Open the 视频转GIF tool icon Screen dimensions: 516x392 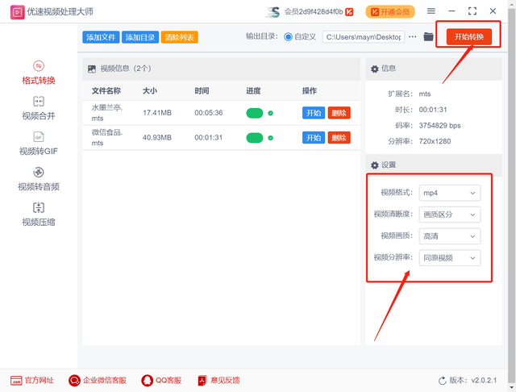pos(39,137)
